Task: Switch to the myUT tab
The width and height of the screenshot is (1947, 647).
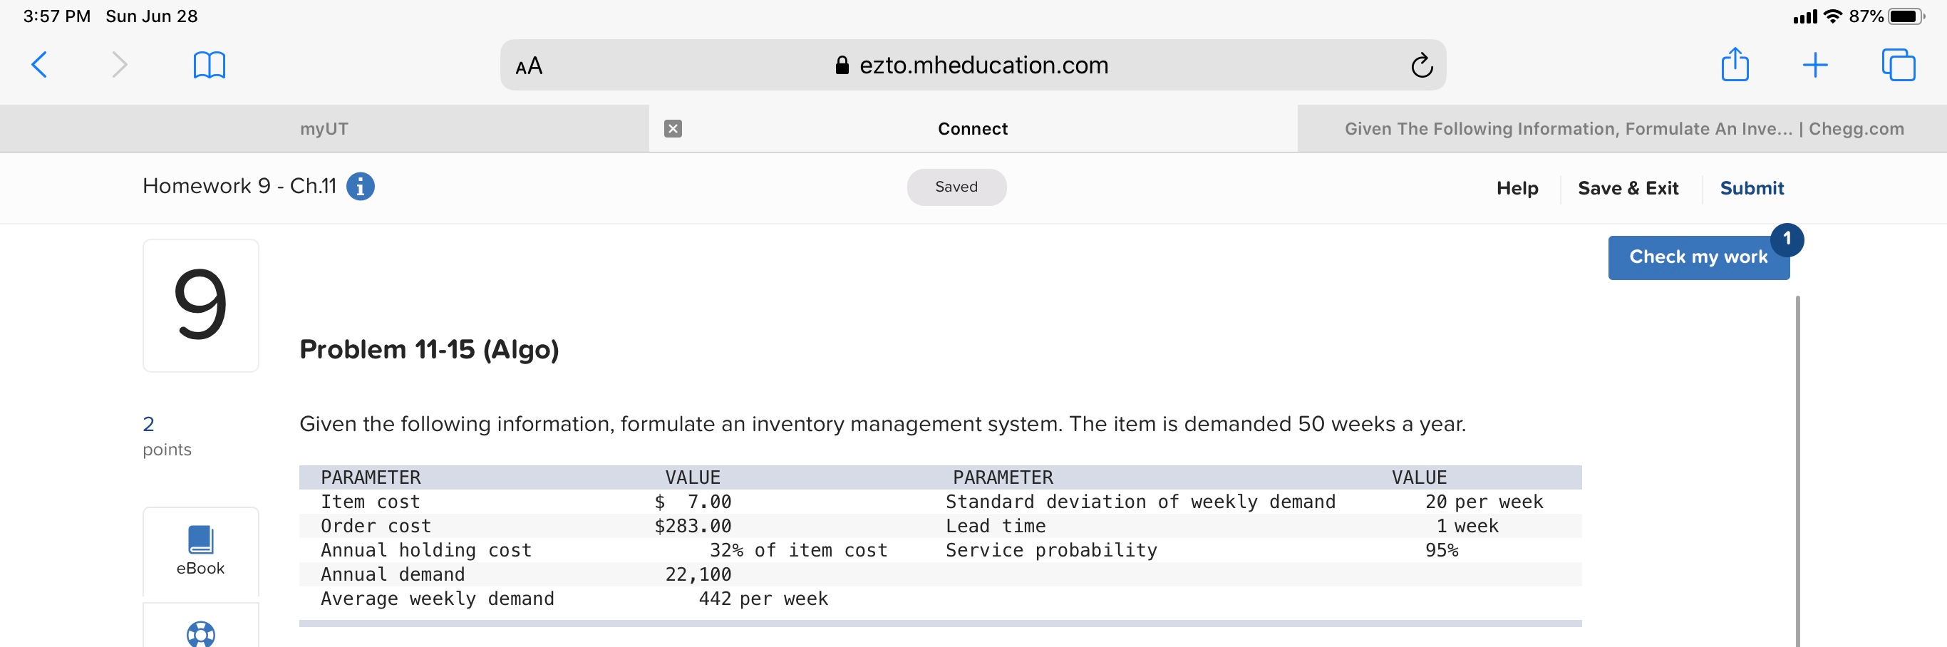Action: pos(324,128)
